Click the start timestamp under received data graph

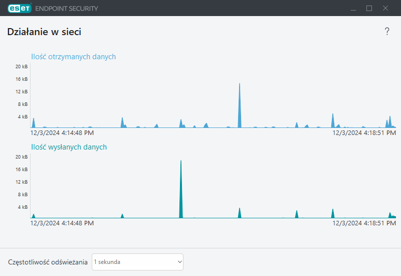click(62, 133)
